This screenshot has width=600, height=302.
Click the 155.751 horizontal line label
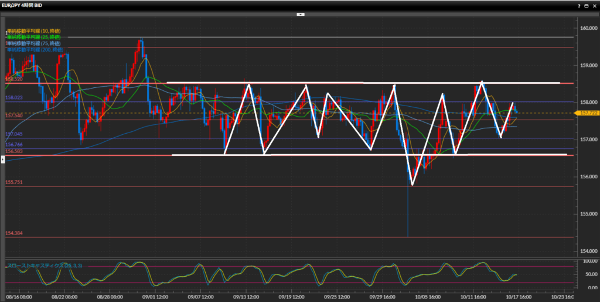[14, 182]
